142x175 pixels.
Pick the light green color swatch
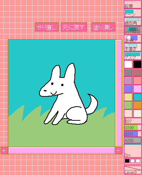pos(128,105)
